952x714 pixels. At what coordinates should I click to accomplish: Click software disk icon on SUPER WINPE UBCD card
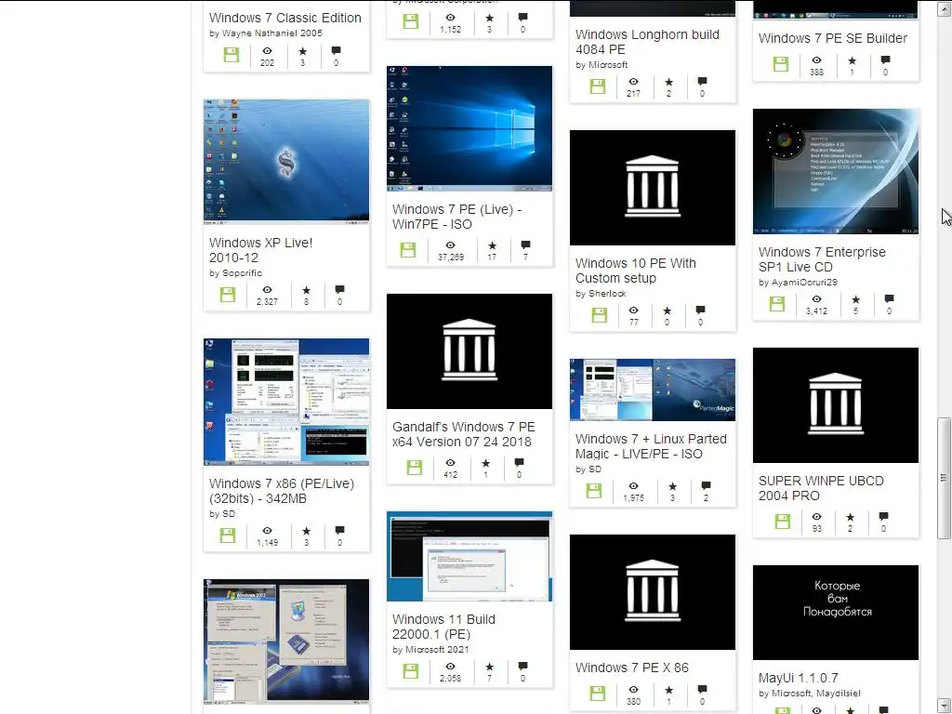[783, 522]
